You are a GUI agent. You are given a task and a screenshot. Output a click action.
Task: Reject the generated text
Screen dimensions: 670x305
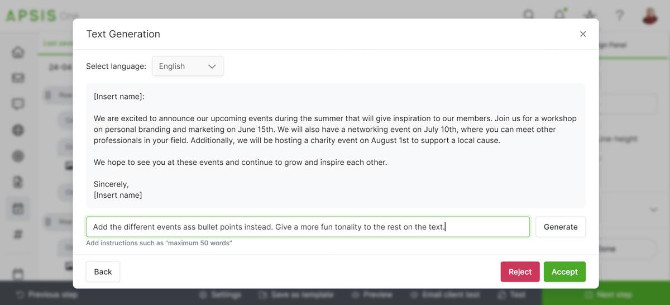click(520, 271)
